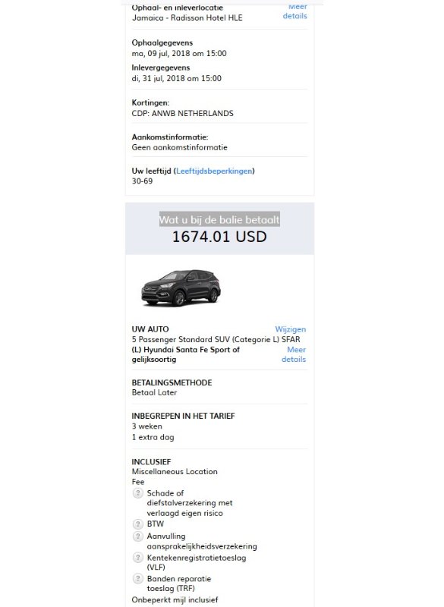Open Meer details for the Hyundai Santa Fe

point(294,354)
